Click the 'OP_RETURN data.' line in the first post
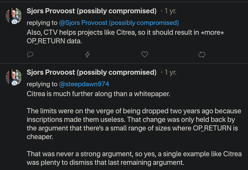The height and width of the screenshot is (170, 248). pos(54,41)
